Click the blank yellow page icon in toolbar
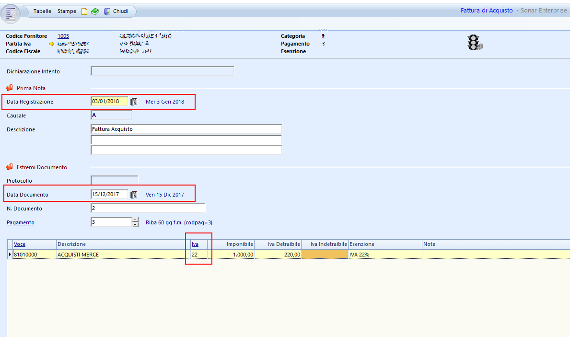570x337 pixels. coord(84,12)
